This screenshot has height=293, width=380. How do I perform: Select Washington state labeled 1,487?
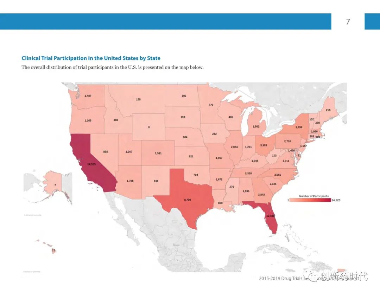coord(88,96)
